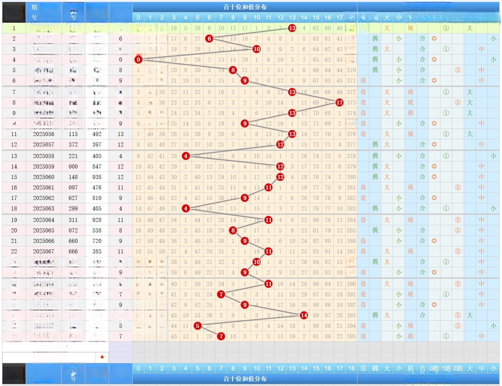
Task: Click red ball 0 in row 4
Action: point(138,60)
